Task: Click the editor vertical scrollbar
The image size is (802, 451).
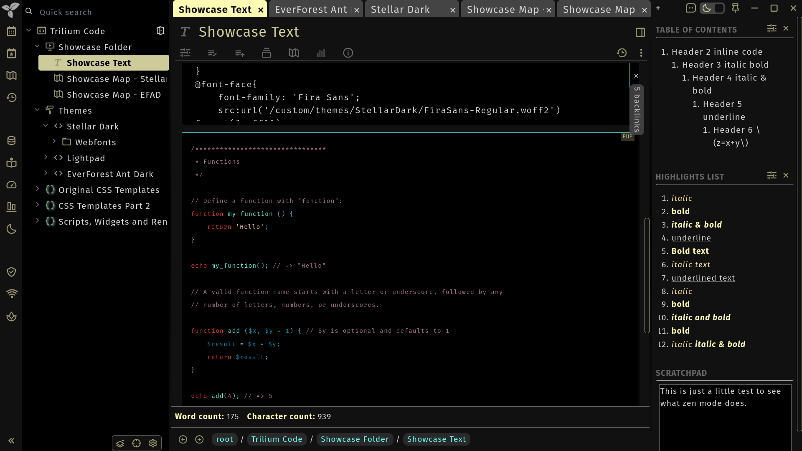Action: (x=647, y=275)
